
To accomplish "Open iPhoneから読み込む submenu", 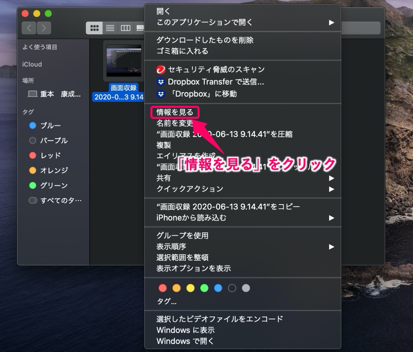I will pos(243,218).
